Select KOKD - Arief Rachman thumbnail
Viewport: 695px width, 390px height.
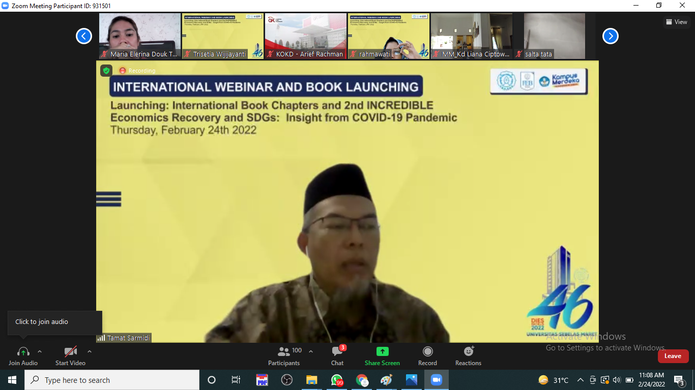(x=306, y=36)
